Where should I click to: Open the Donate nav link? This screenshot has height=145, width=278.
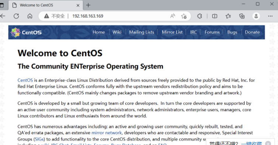[x=252, y=32]
